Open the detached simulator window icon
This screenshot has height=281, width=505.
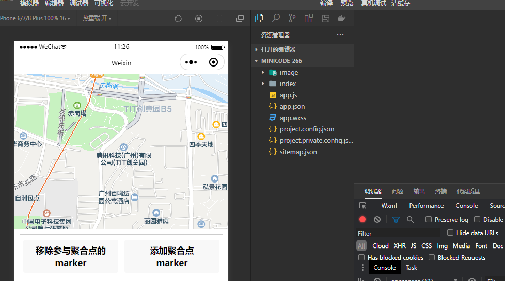point(240,19)
